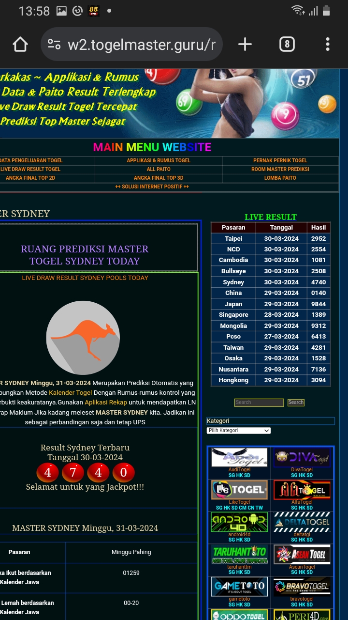Click the Search button in sidebar
348x620 pixels.
pos(296,403)
